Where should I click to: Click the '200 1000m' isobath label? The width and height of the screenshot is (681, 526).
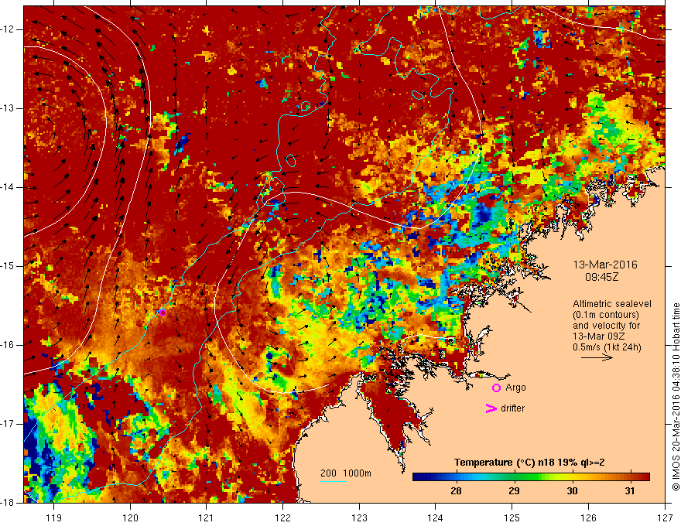pos(346,473)
